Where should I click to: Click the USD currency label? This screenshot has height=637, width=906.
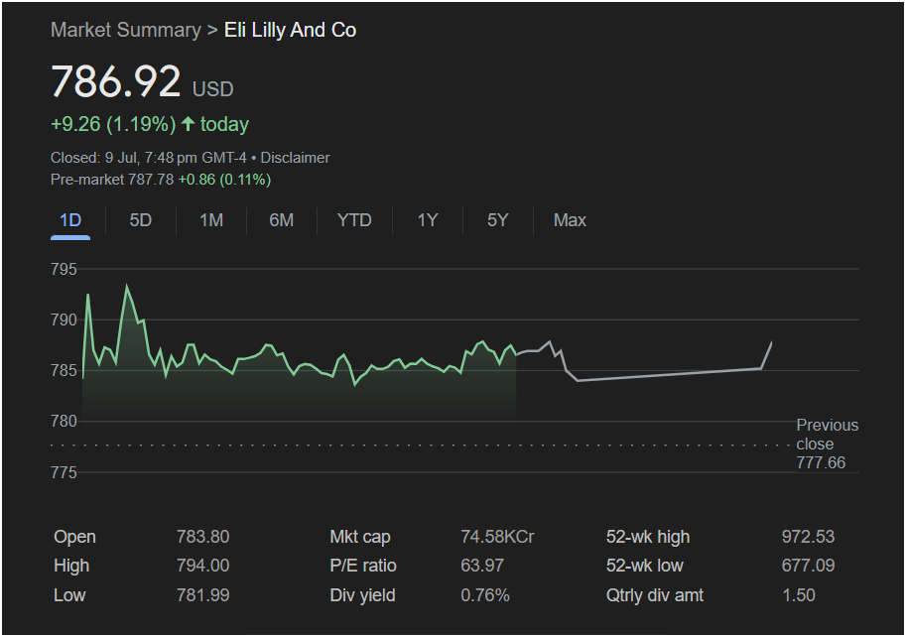(x=212, y=89)
